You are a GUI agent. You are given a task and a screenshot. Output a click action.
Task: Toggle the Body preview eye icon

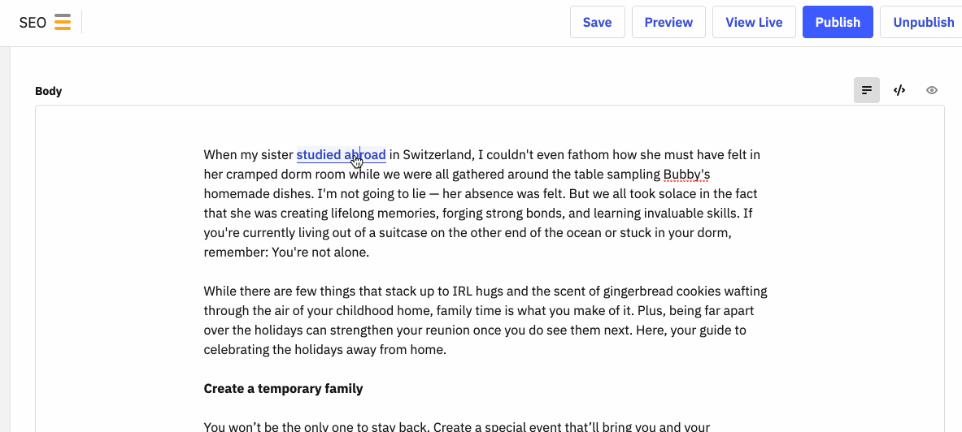coord(931,91)
